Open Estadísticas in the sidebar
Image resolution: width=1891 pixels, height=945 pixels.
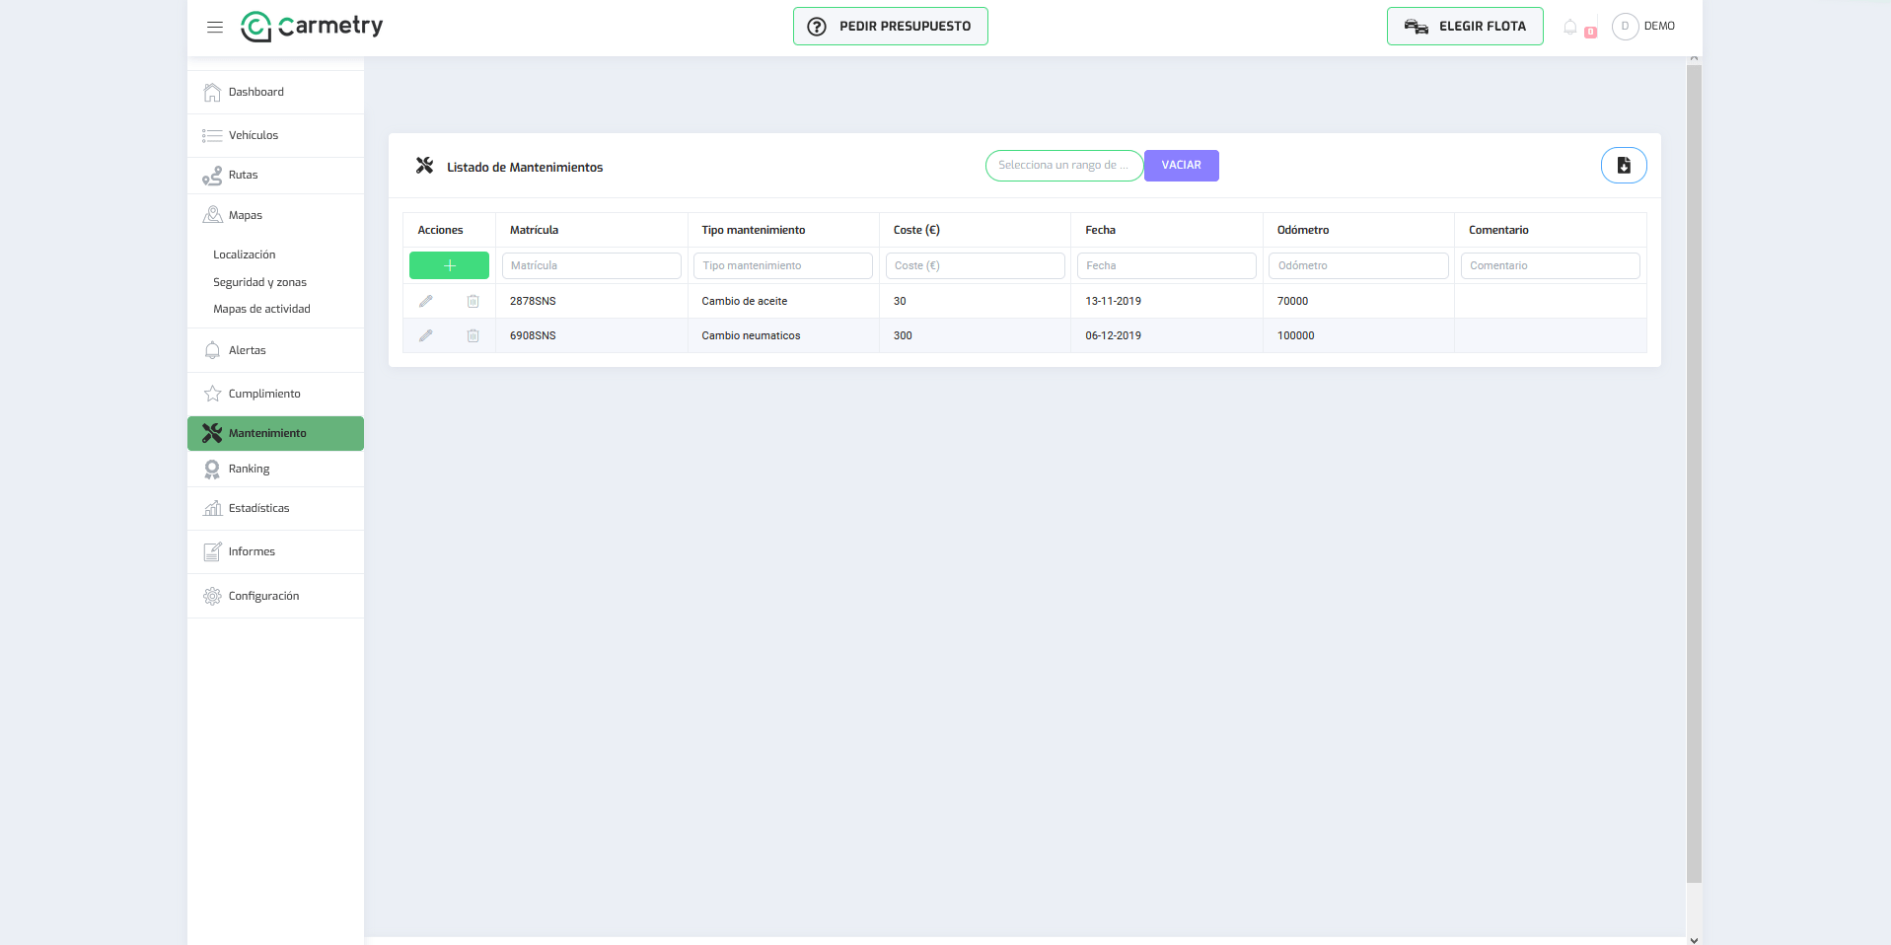pyautogui.click(x=275, y=508)
